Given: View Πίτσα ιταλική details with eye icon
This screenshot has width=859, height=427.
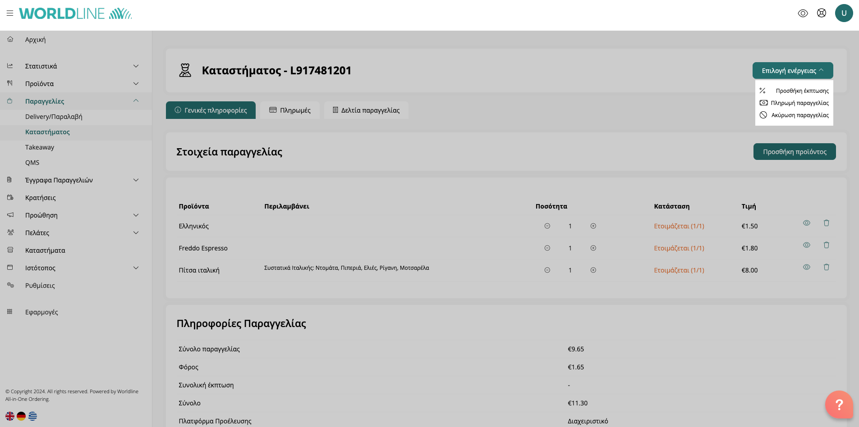Looking at the screenshot, I should click(x=806, y=267).
